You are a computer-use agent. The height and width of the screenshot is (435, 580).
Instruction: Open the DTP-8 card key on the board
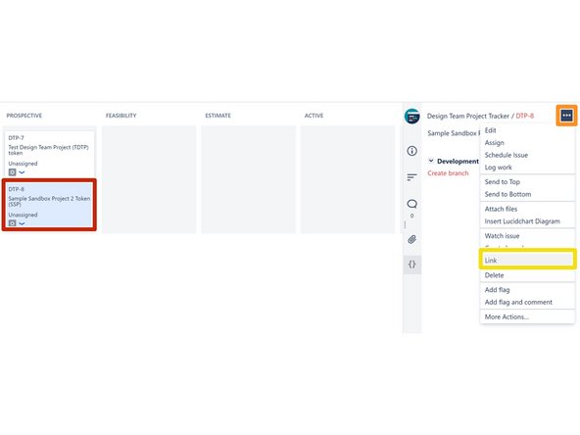(x=17, y=189)
